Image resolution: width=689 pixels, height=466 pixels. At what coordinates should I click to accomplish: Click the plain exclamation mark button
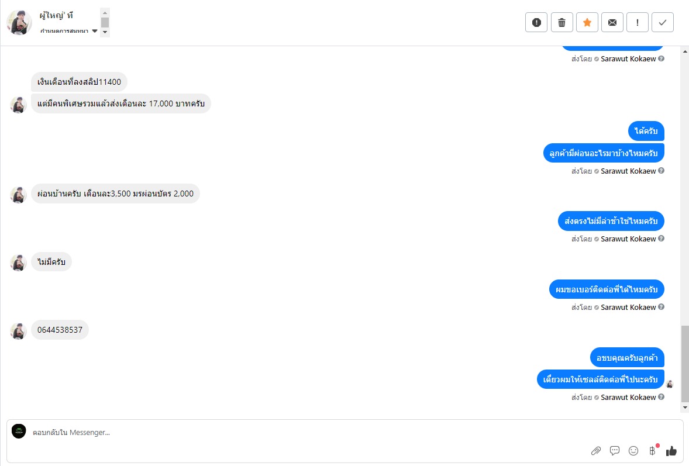(x=637, y=23)
